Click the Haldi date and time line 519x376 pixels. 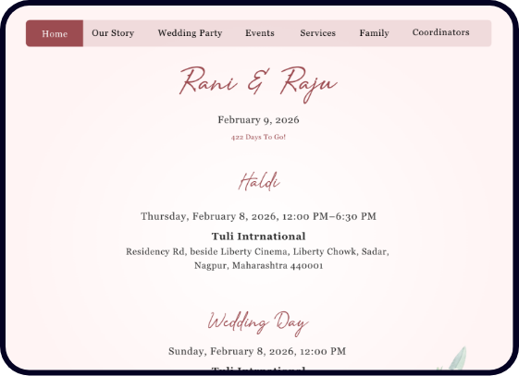[x=258, y=216]
